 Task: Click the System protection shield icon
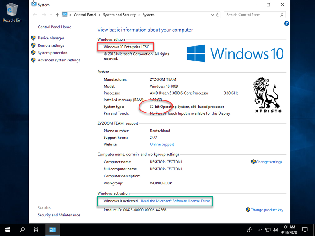33,53
